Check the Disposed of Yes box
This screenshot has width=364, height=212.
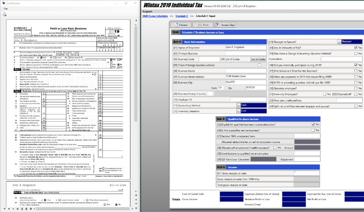(x=356, y=94)
